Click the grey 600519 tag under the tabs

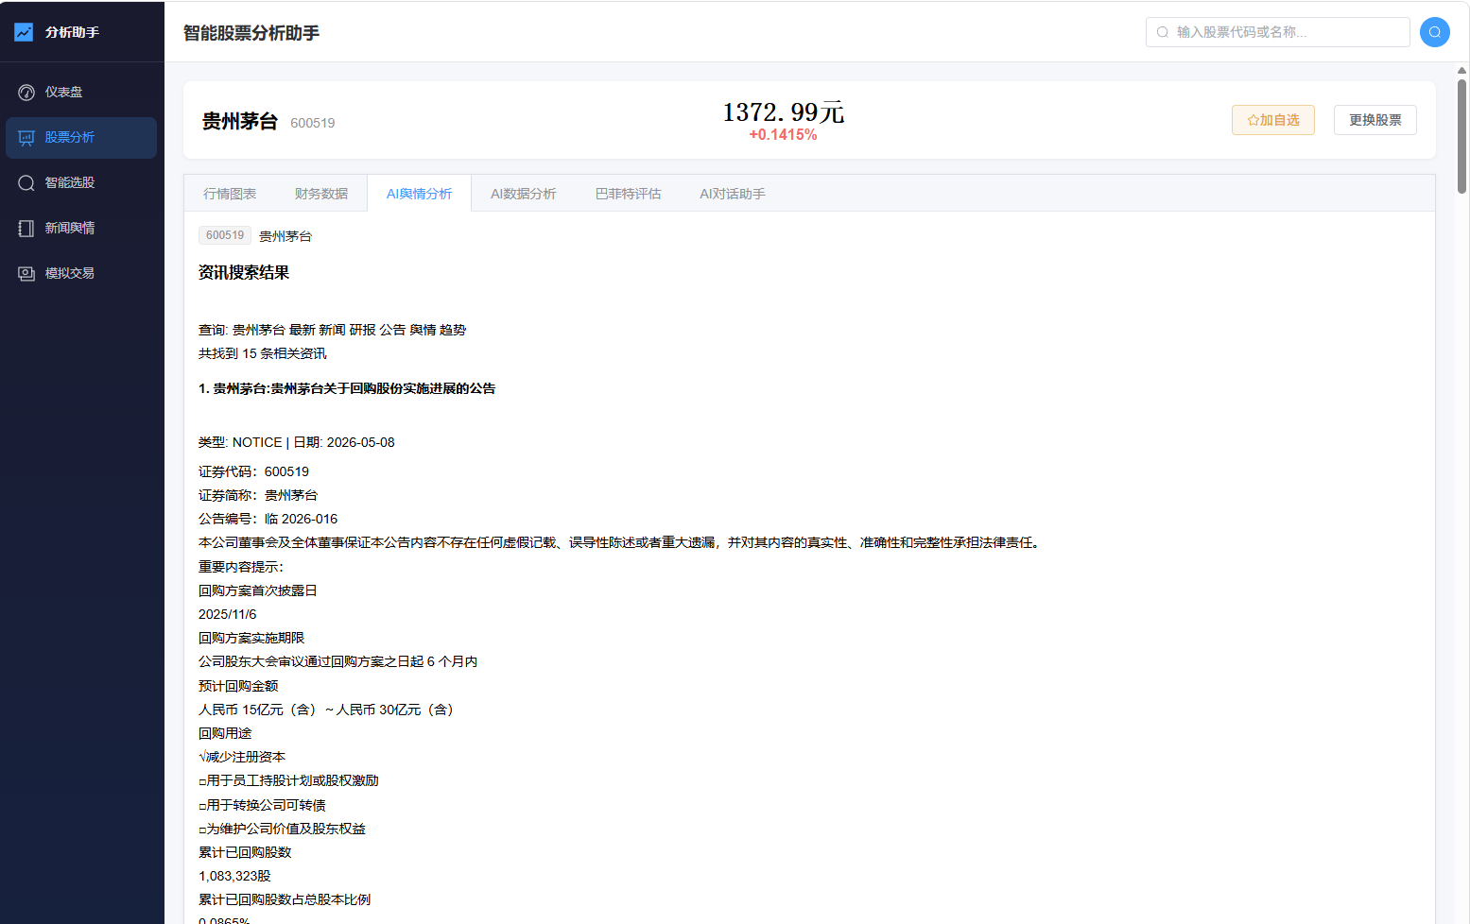pos(225,235)
